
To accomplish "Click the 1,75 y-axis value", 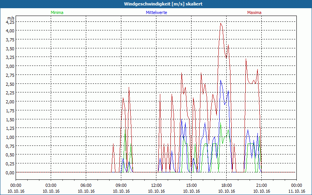I will coord(10,111).
